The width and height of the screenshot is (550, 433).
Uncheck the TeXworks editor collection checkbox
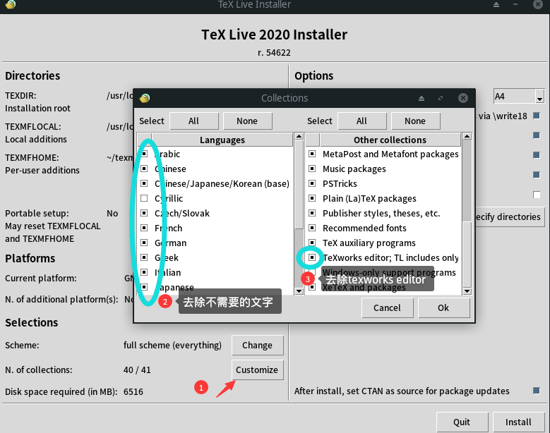click(x=312, y=257)
